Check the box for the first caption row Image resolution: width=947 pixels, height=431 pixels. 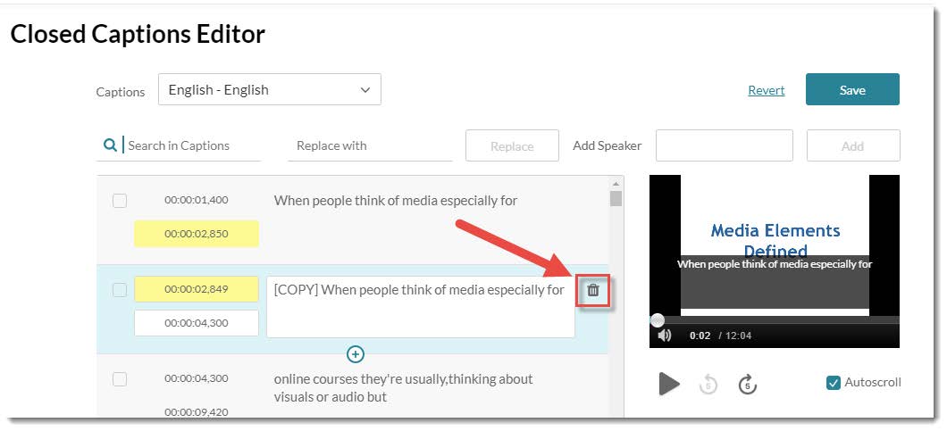coord(120,201)
